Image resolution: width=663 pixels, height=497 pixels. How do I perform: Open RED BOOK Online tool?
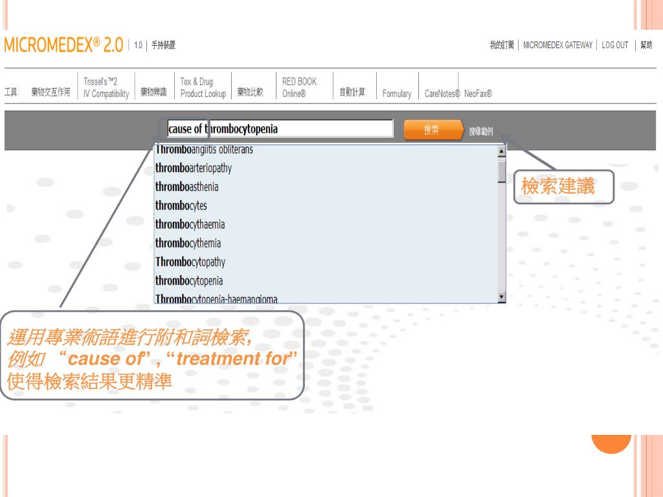tap(299, 87)
